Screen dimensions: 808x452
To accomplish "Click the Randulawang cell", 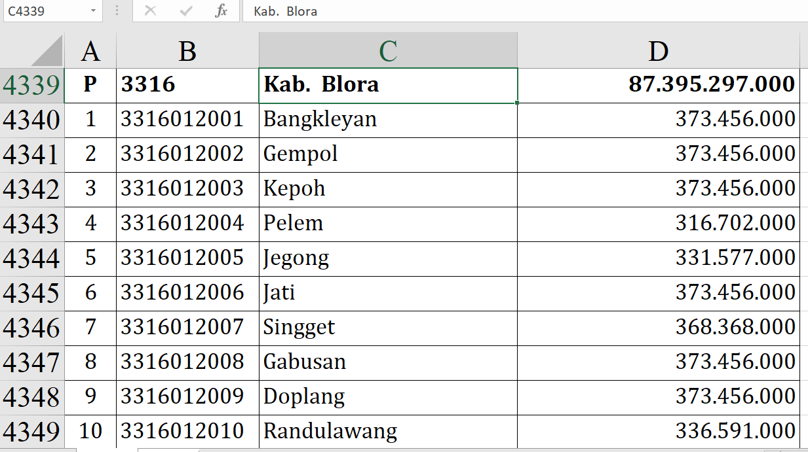I will [x=388, y=432].
